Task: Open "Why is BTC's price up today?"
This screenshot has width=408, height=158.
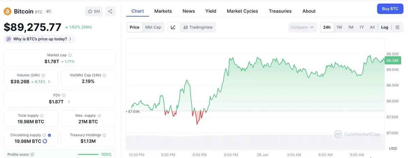Action: point(40,39)
